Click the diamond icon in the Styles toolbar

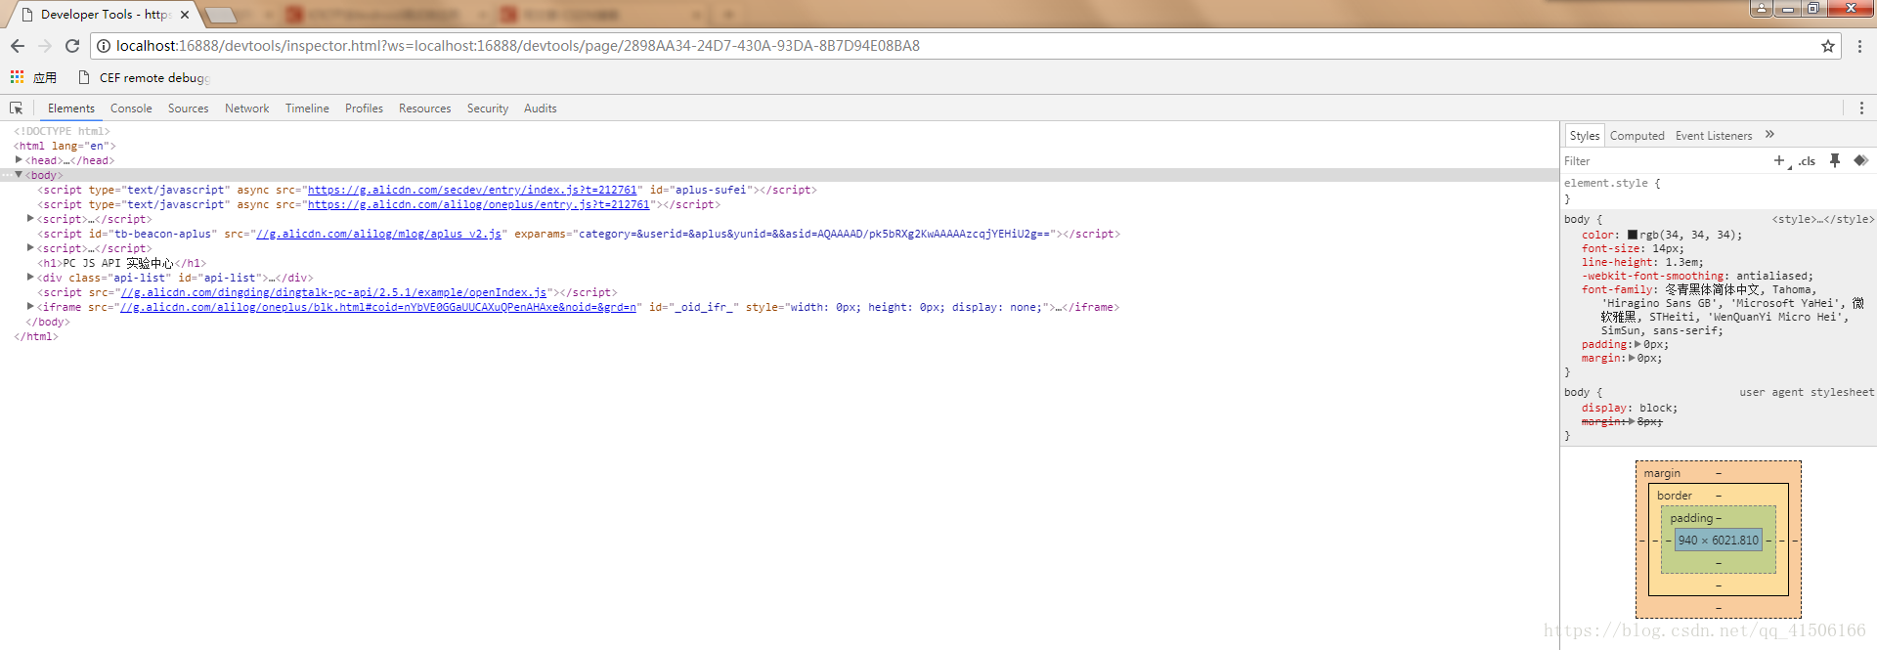1860,160
